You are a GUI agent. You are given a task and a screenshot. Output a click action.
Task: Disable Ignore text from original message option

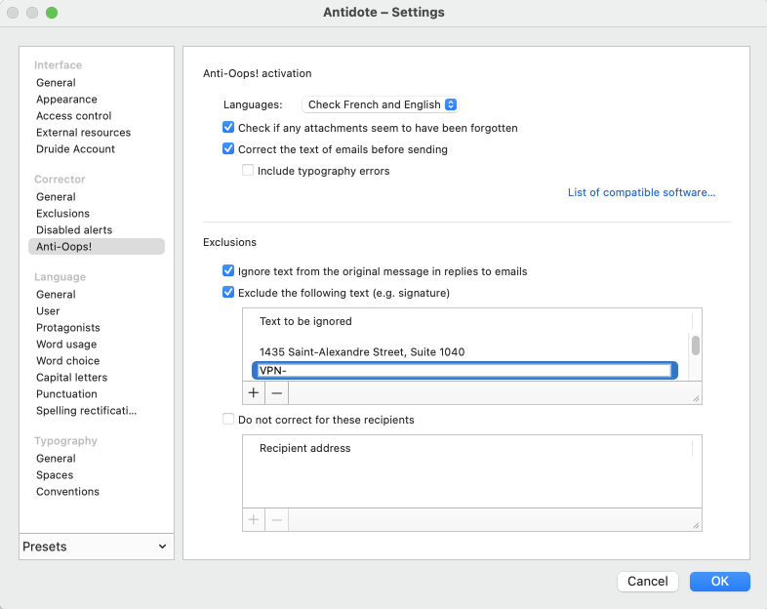coord(228,271)
